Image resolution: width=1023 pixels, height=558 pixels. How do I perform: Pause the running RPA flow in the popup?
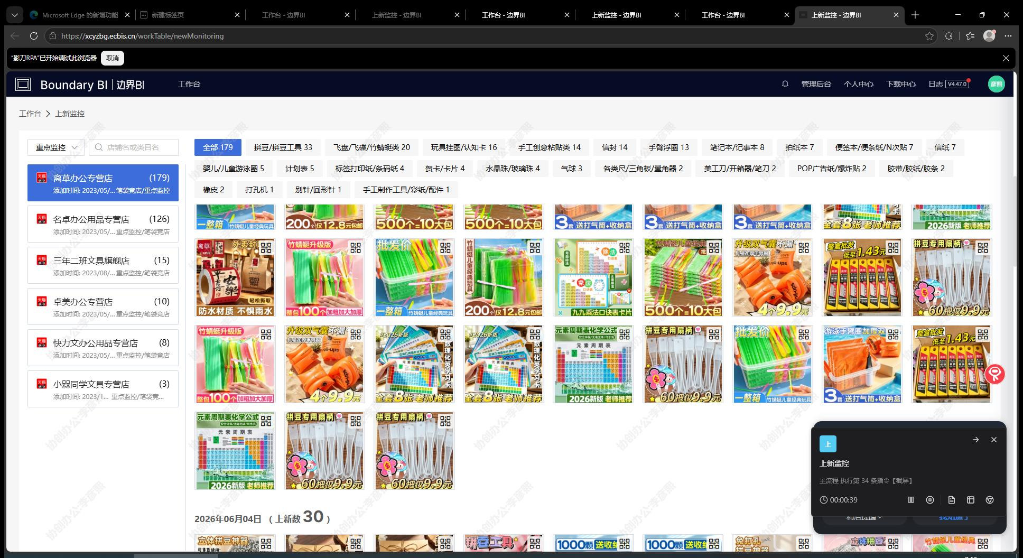point(911,500)
